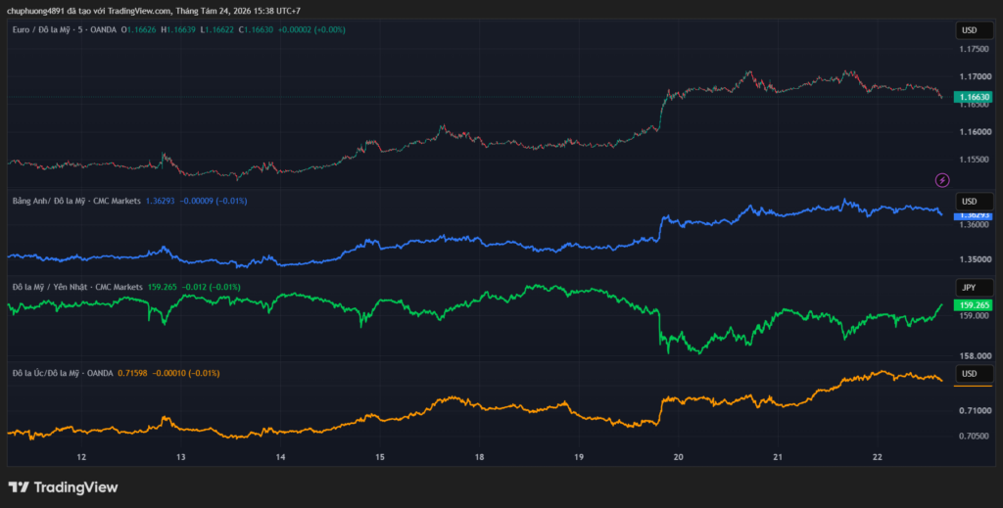Click date 20 on the time axis
1003x508 pixels.
pos(679,457)
